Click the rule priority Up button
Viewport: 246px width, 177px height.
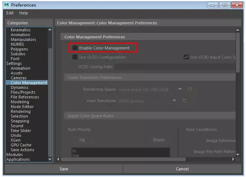(x=82, y=140)
